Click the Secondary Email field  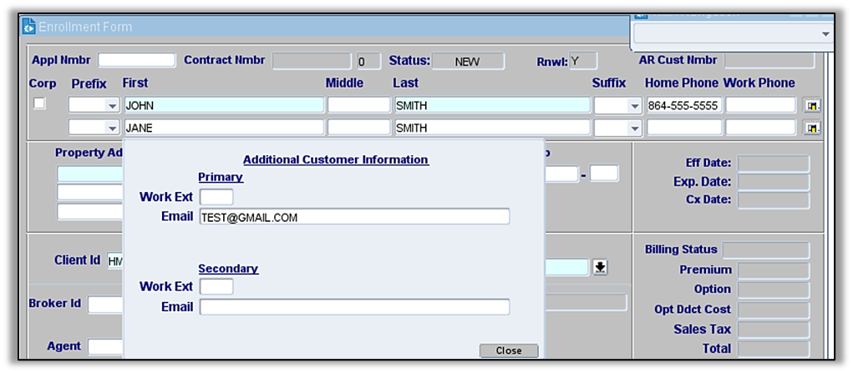point(354,307)
